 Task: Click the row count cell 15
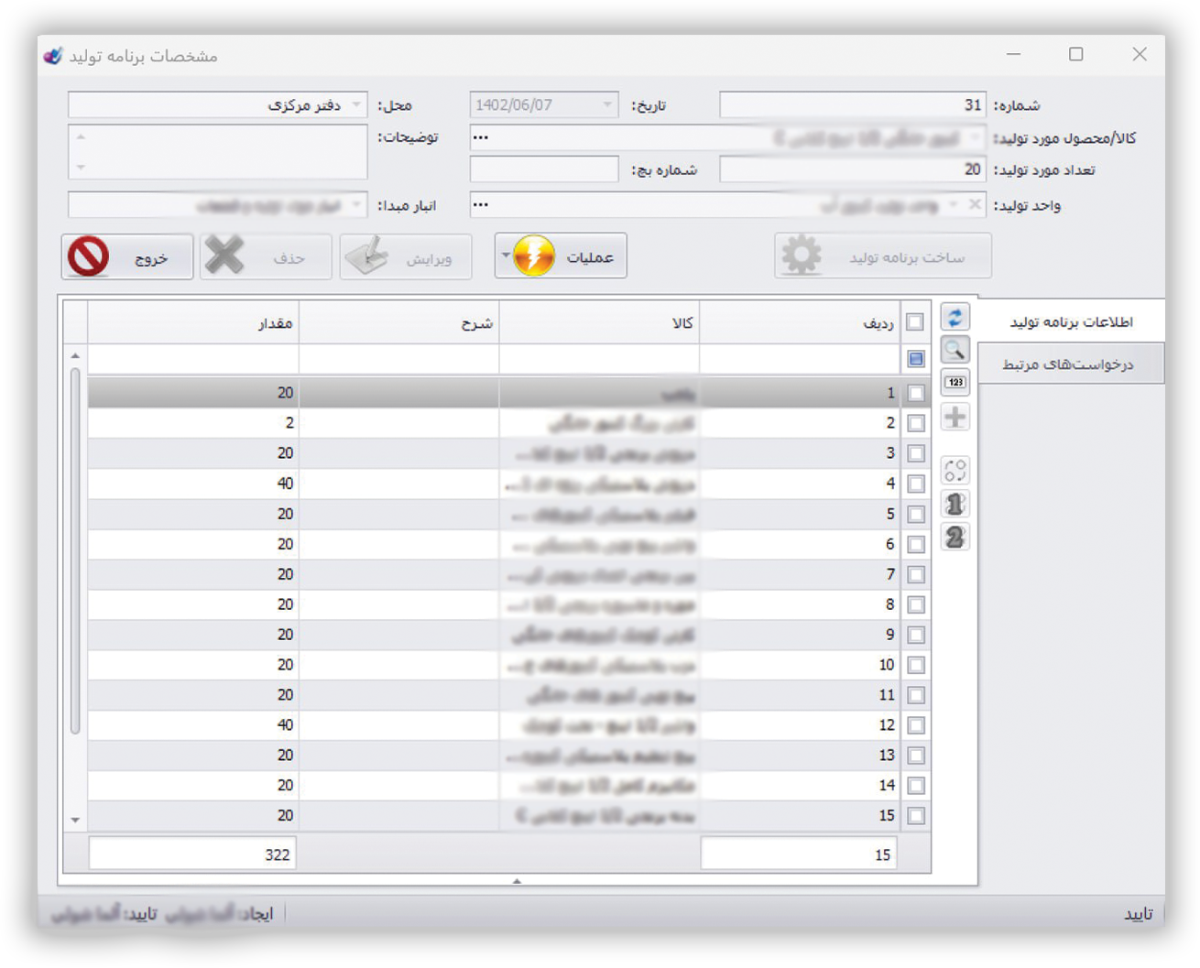pos(798,854)
